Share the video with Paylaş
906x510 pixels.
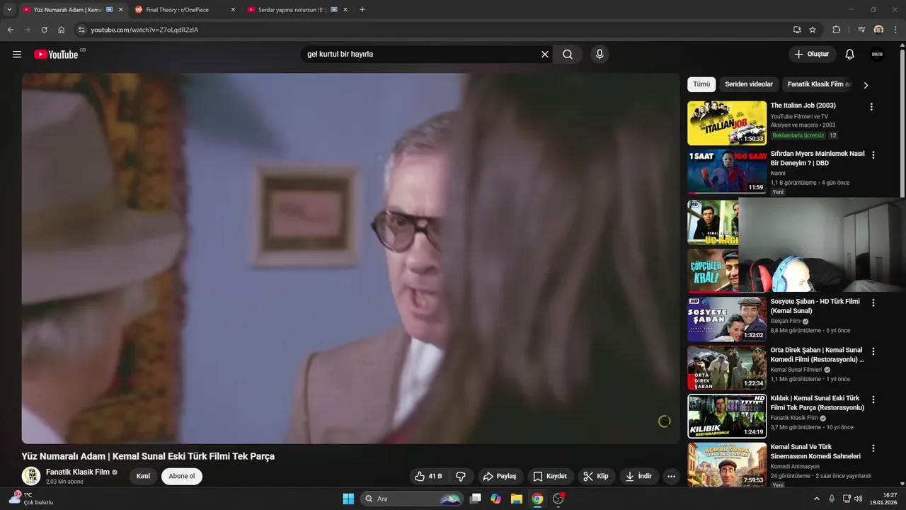(x=500, y=476)
